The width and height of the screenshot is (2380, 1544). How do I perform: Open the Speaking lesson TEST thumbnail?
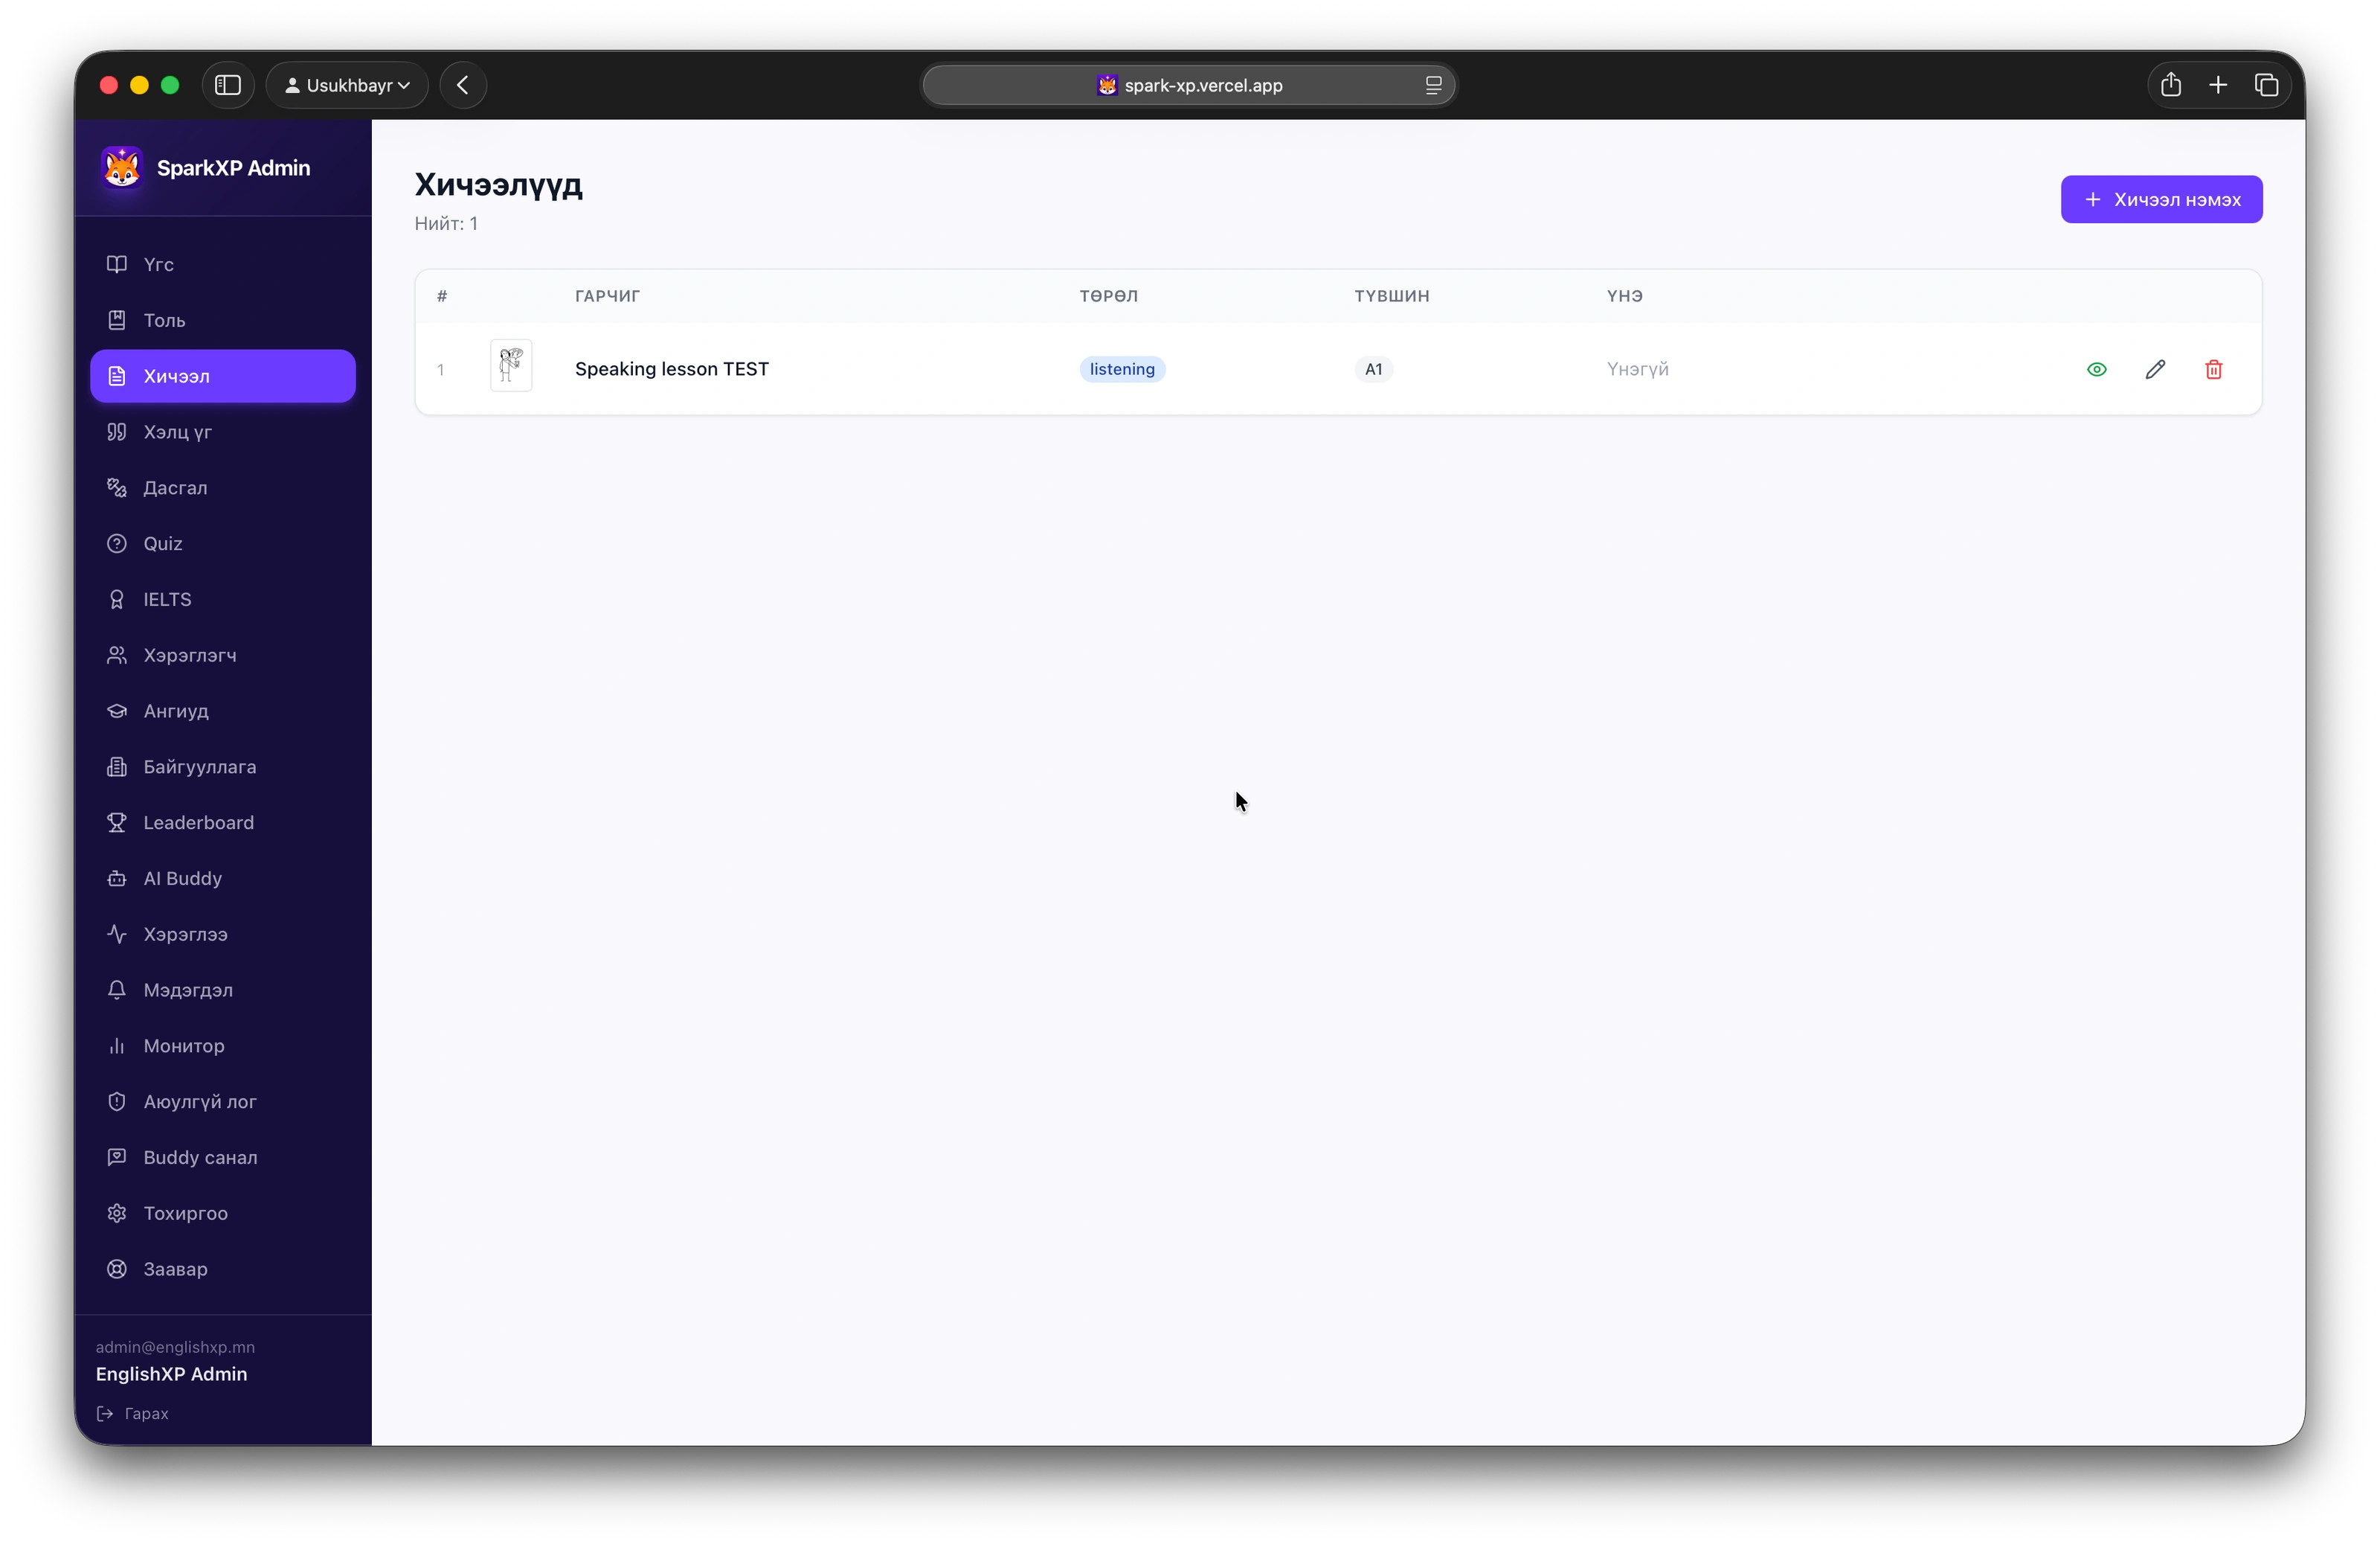[x=510, y=365]
